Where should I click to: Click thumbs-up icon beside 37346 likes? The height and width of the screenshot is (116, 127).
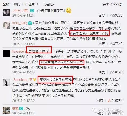click(111, 44)
